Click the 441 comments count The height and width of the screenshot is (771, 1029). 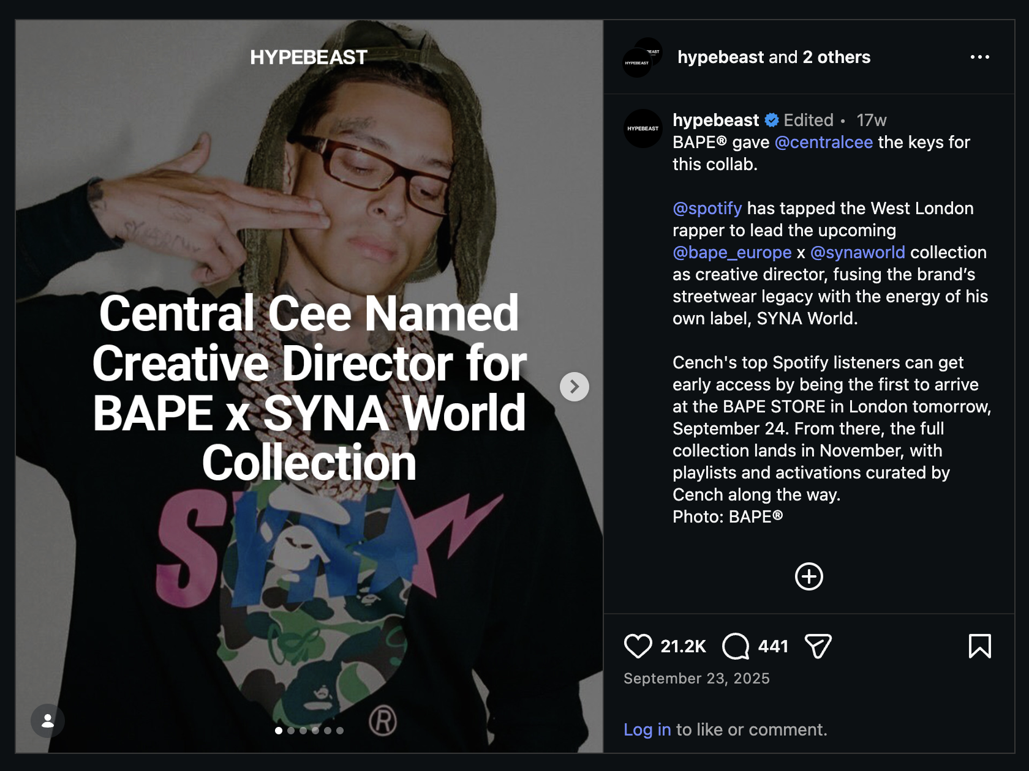coord(773,646)
